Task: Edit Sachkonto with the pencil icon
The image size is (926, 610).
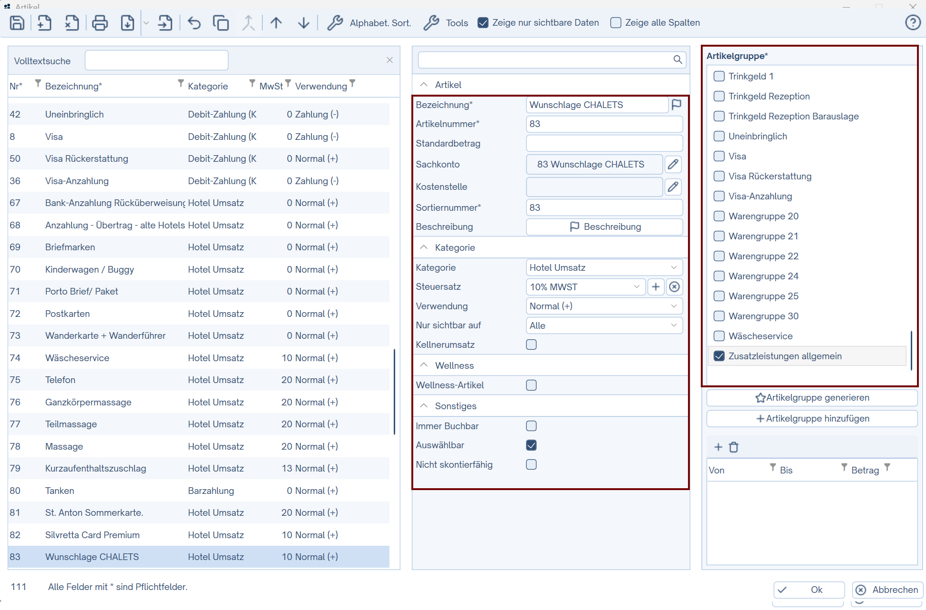Action: [x=673, y=164]
